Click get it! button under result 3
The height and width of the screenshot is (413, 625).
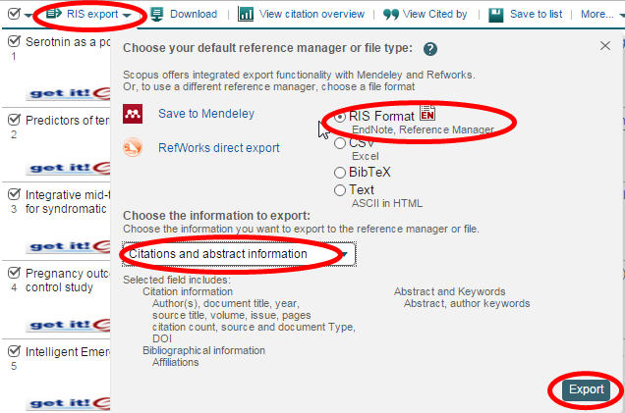click(70, 246)
